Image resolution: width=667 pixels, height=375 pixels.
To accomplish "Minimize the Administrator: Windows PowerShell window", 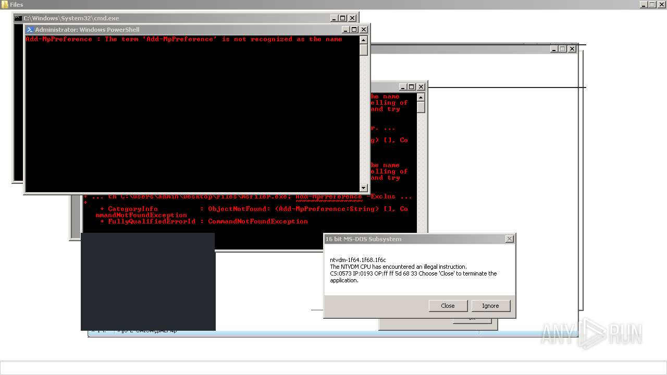I will tap(345, 30).
